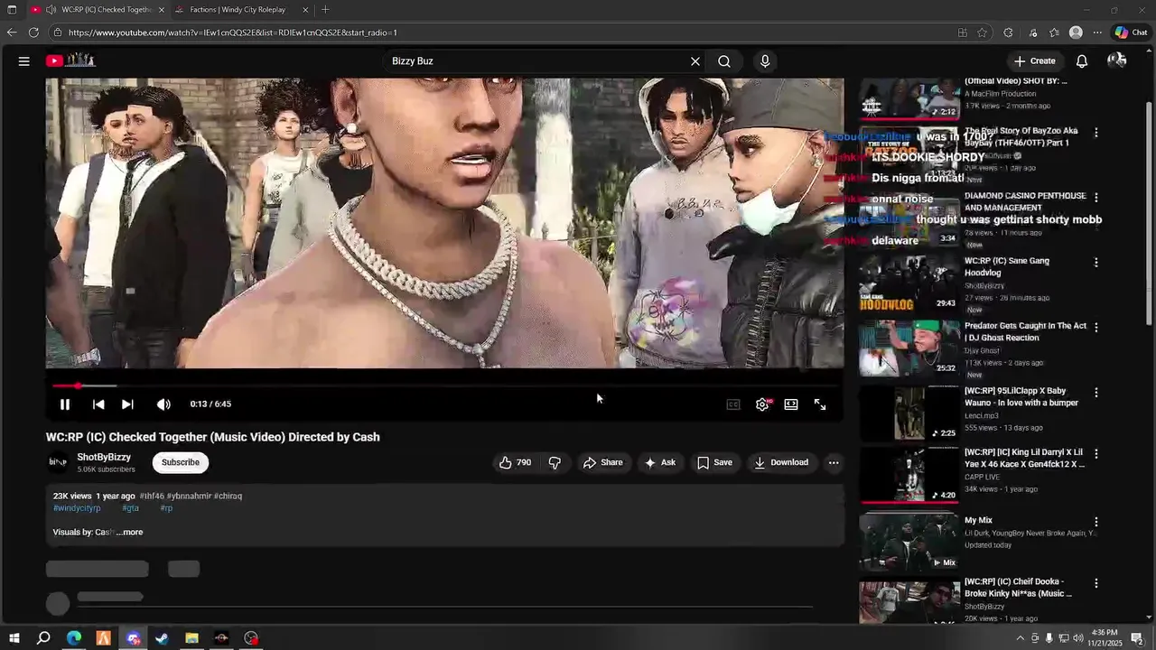Open options for Diamond Casino Penthouse video

1096,198
